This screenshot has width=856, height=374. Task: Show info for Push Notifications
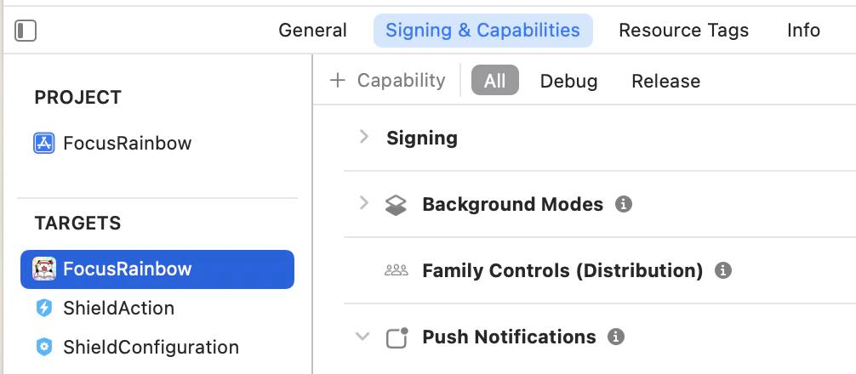[616, 337]
